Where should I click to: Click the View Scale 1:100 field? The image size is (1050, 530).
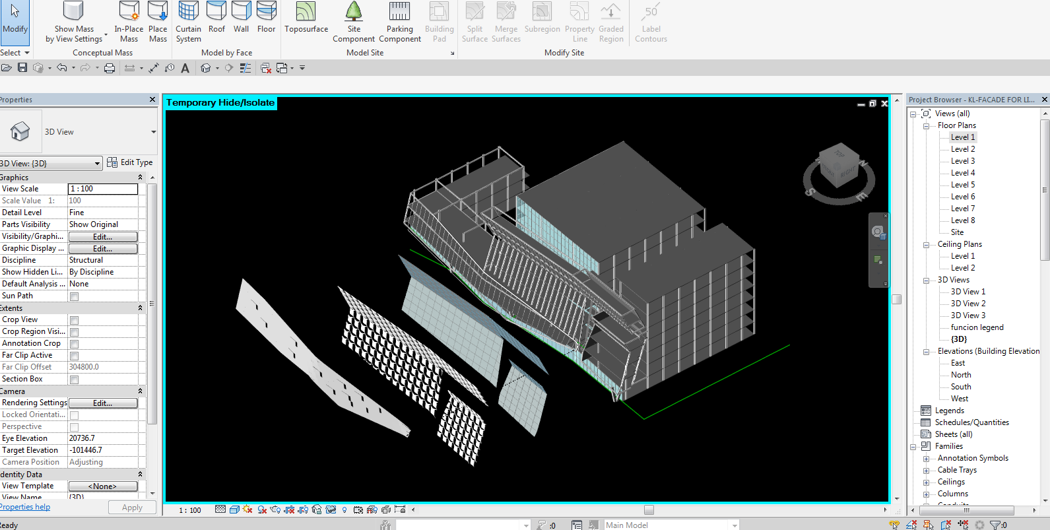[x=103, y=189]
